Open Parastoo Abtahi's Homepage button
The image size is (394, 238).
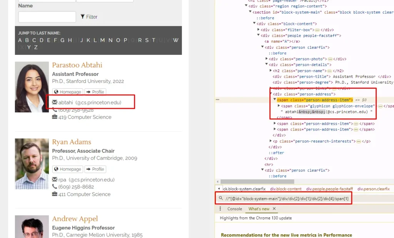(x=67, y=92)
